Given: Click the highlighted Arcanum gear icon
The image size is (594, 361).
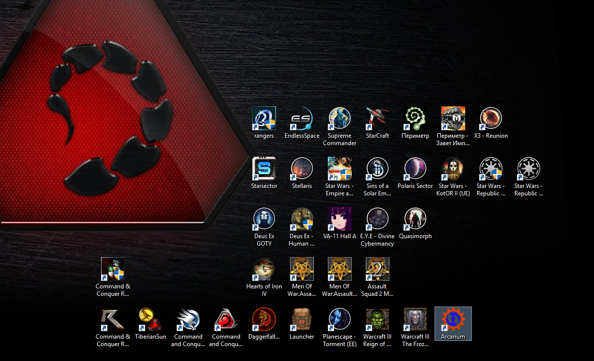Looking at the screenshot, I should tap(453, 319).
